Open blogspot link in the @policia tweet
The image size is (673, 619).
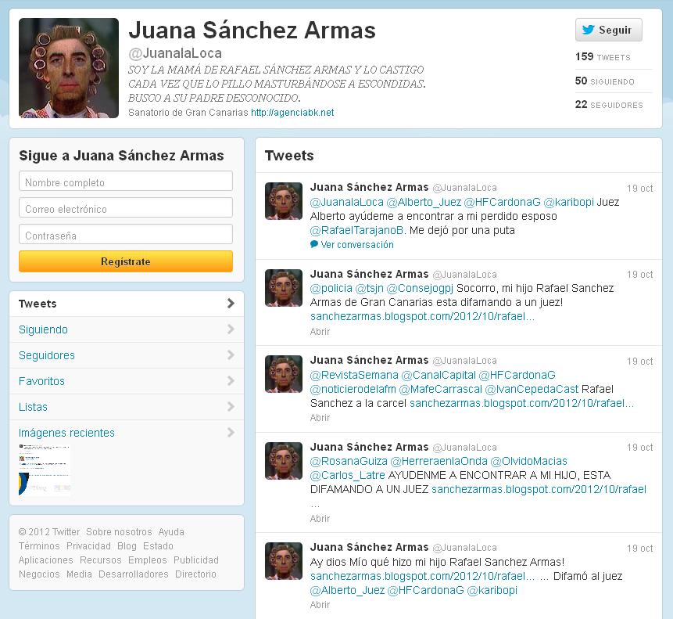point(422,317)
